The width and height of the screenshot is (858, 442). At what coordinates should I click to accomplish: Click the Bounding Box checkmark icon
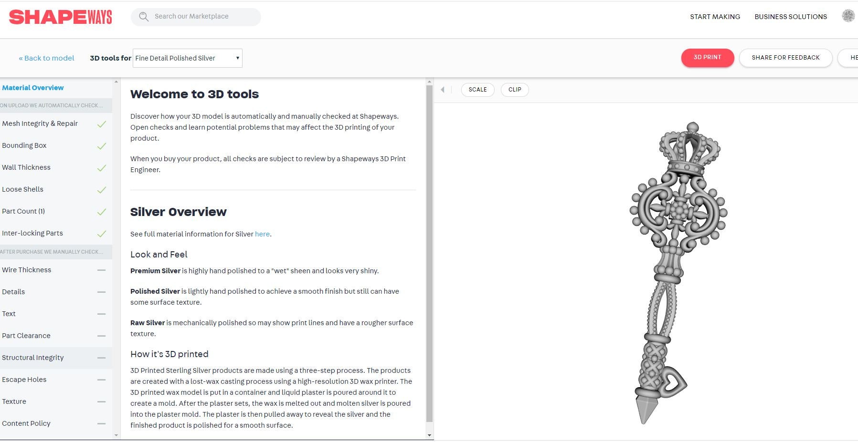(x=102, y=146)
